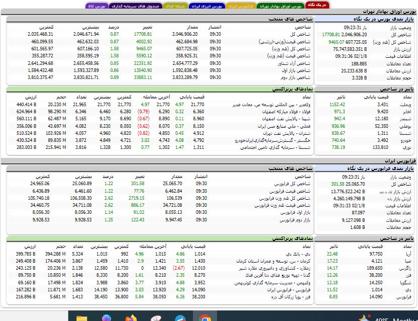
Task: Open symbol 'شبندر' in the index impact list
Action: point(405,119)
